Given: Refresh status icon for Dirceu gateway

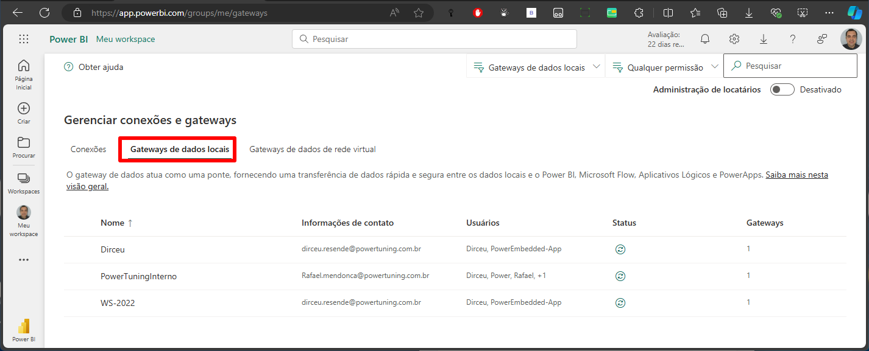Looking at the screenshot, I should coord(620,249).
